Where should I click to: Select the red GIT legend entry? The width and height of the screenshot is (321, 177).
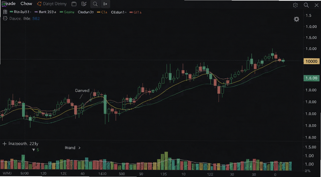click(x=135, y=12)
